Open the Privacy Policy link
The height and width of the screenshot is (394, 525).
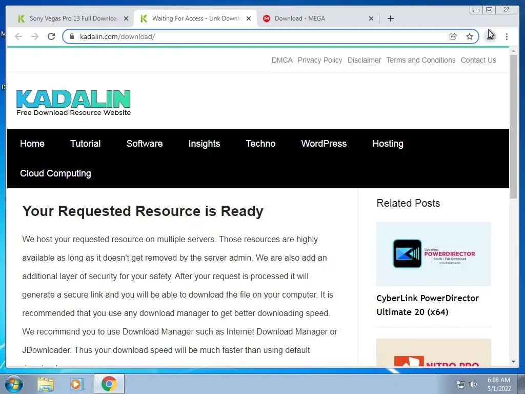tap(320, 61)
